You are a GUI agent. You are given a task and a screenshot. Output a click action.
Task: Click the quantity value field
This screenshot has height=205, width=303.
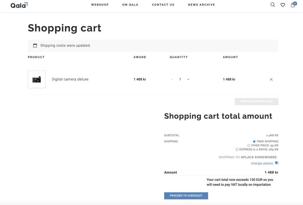[x=180, y=79]
